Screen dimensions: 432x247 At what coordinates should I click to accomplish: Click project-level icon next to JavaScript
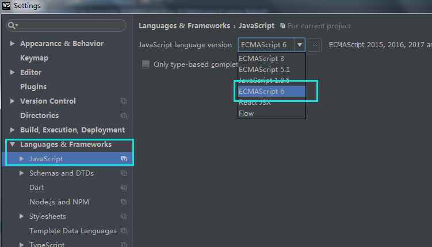pyautogui.click(x=124, y=159)
